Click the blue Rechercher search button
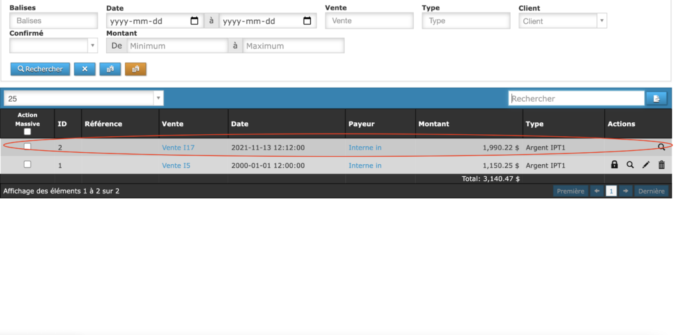 tap(41, 69)
